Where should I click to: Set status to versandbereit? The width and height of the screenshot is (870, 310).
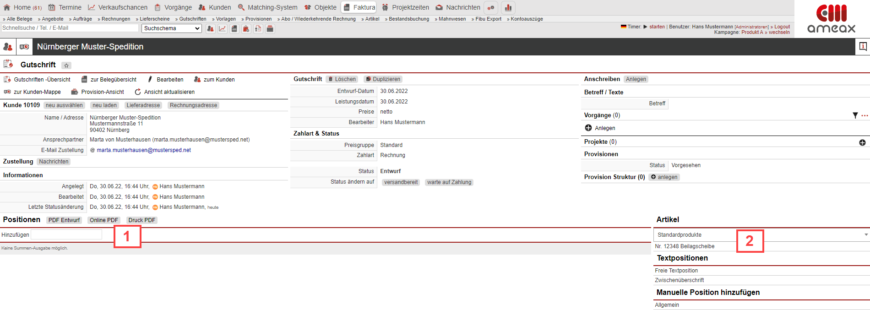401,182
